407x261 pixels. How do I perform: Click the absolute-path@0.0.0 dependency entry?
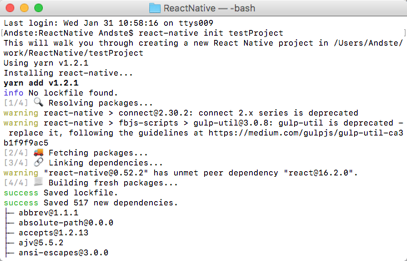click(66, 222)
